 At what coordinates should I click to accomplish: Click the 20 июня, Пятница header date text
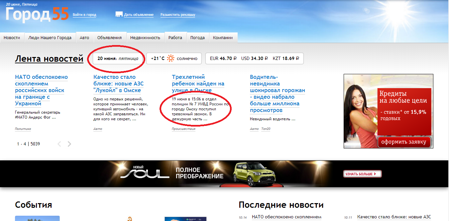point(22,5)
